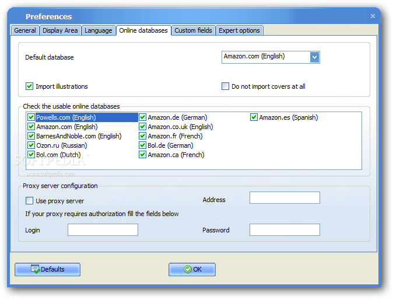393x299 pixels.
Task: Toggle BarnesAndNoble.com (English) checkbox
Action: pyautogui.click(x=31, y=136)
